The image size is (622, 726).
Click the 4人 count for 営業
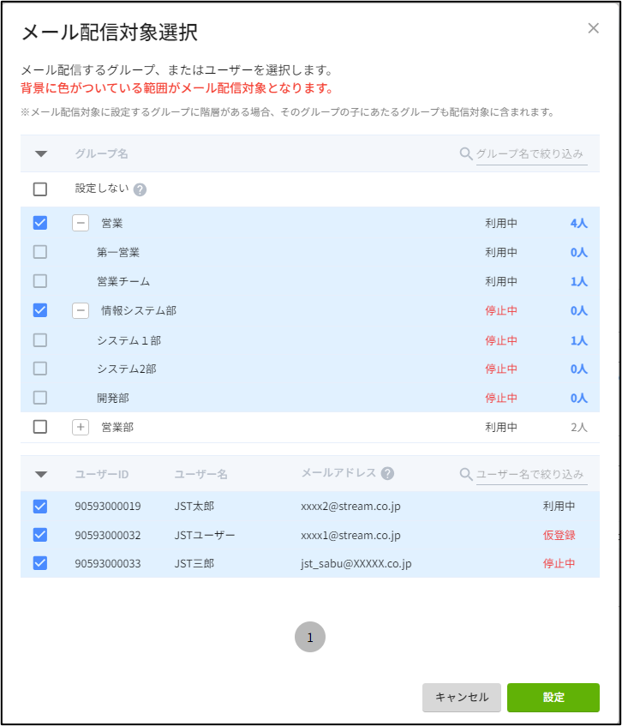pos(579,224)
